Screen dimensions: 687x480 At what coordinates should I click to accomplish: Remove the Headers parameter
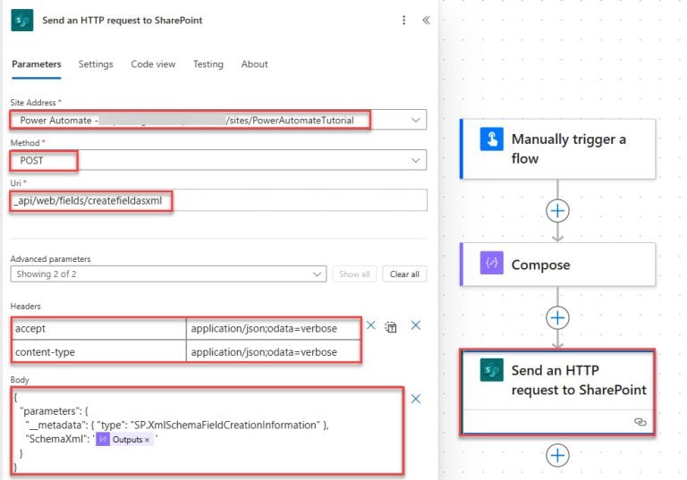point(415,325)
